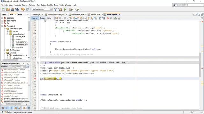The image size is (204, 114).
Task: Collapse the Fin.project node
Action: click(x=2, y=26)
